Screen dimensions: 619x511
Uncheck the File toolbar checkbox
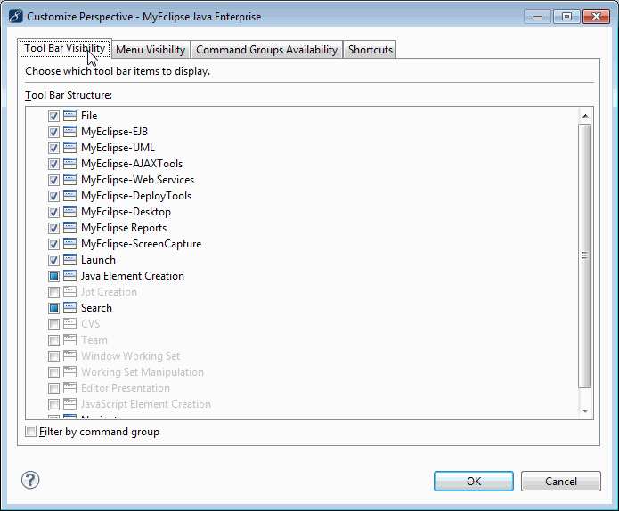point(53,116)
